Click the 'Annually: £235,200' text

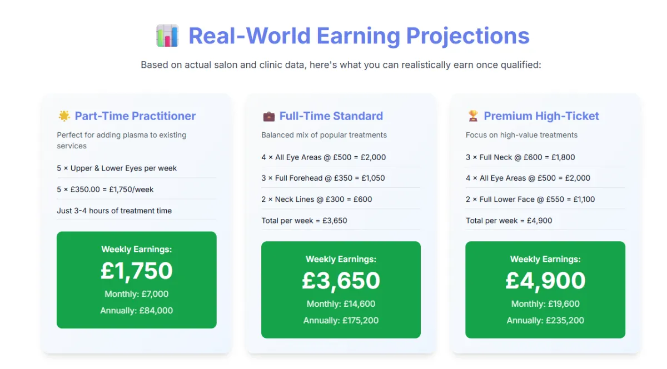click(545, 321)
